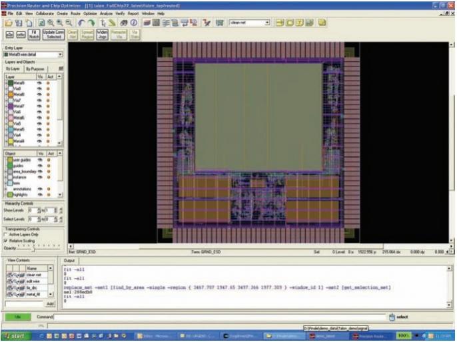Increase the Show Levels from-value spinner
457x342 pixels.
point(39,209)
